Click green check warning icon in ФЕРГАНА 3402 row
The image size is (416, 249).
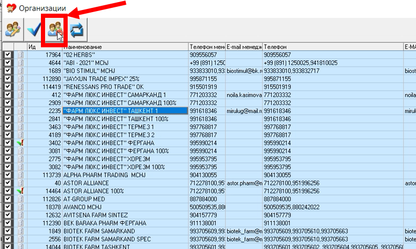point(20,143)
